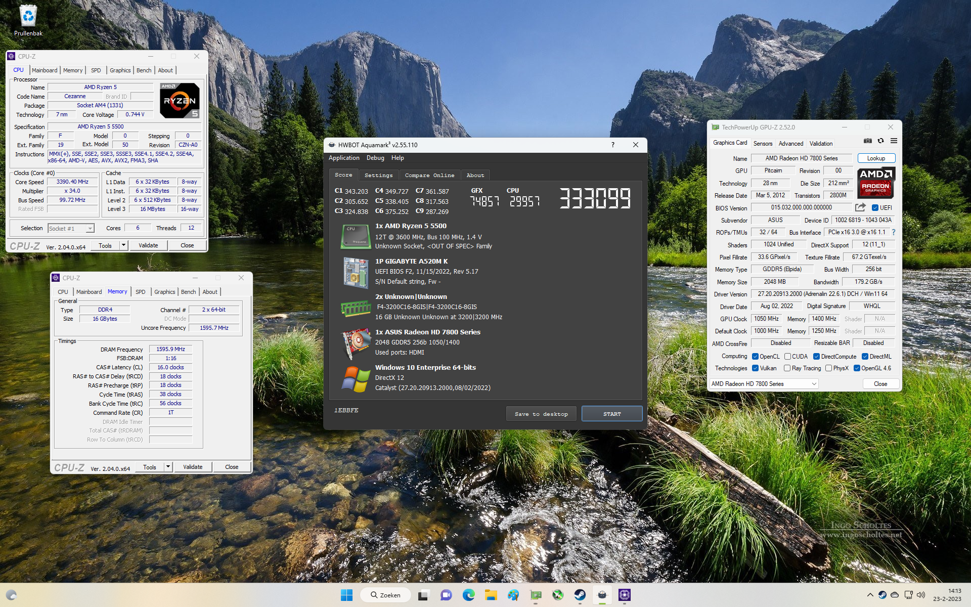The image size is (971, 607).
Task: Click the Aquamark taskbar icon
Action: coord(602,595)
